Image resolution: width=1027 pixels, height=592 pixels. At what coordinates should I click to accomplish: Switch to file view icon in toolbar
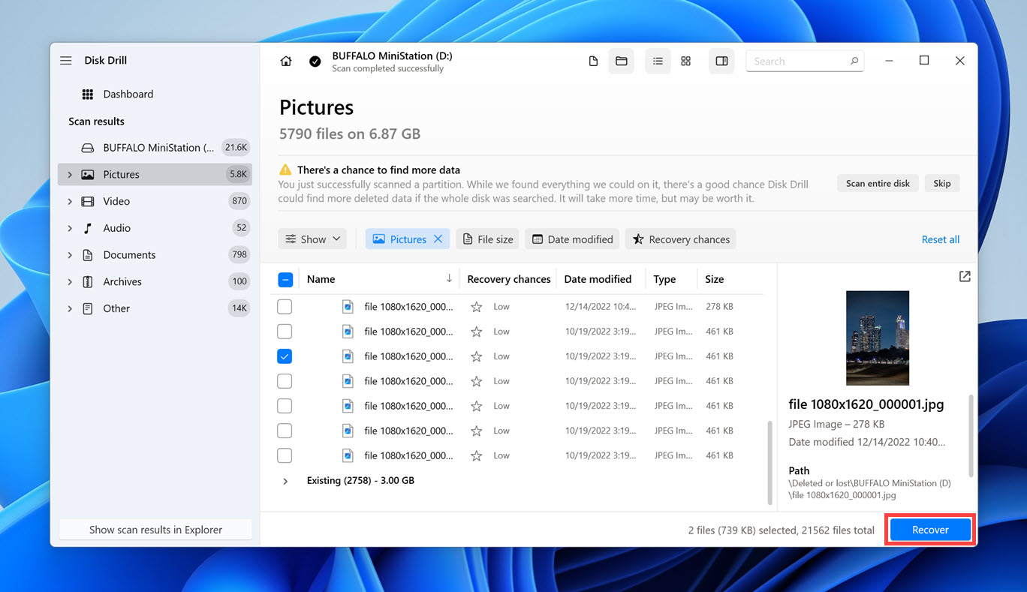(x=593, y=62)
